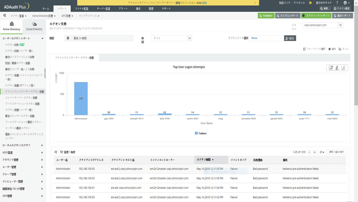358x202 pixels.
Task: Click the magnifier icon above the results table
Action: (56, 152)
